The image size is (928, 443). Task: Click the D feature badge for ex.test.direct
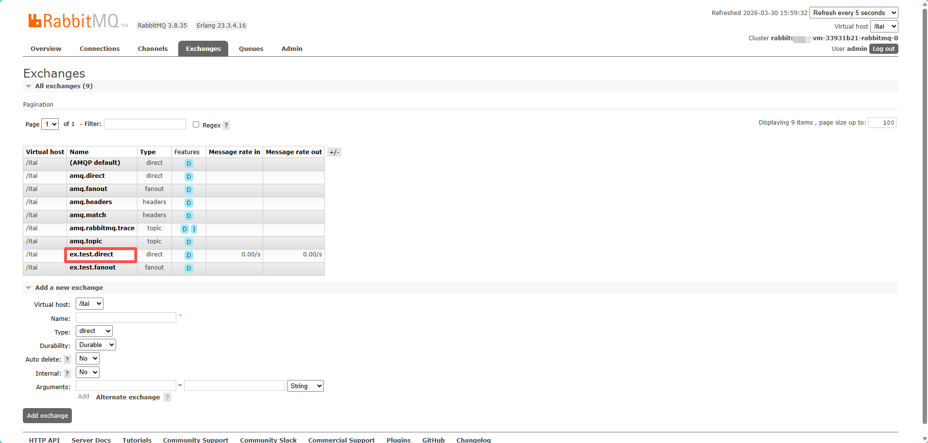(x=189, y=255)
